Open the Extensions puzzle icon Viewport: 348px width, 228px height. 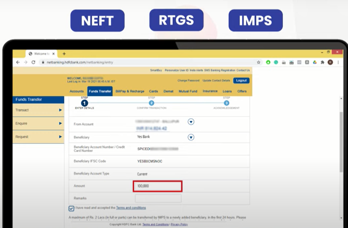tap(322, 62)
